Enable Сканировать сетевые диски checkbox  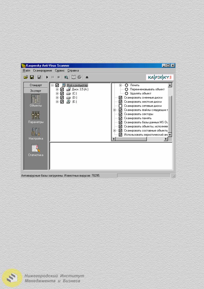pyautogui.click(x=120, y=106)
